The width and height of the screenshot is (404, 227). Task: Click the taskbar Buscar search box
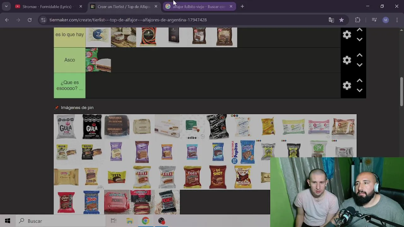[x=60, y=221]
